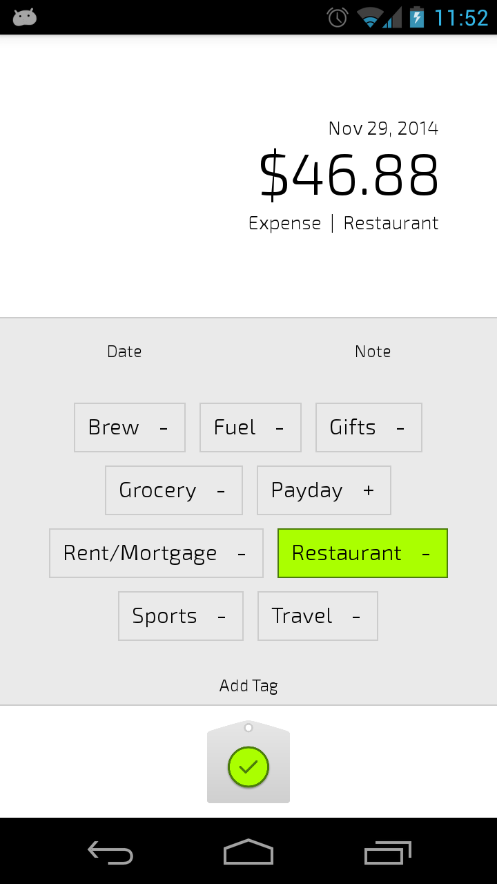Viewport: 497px width, 884px height.
Task: Select the Rent/Mortgage tag button
Action: (x=156, y=553)
